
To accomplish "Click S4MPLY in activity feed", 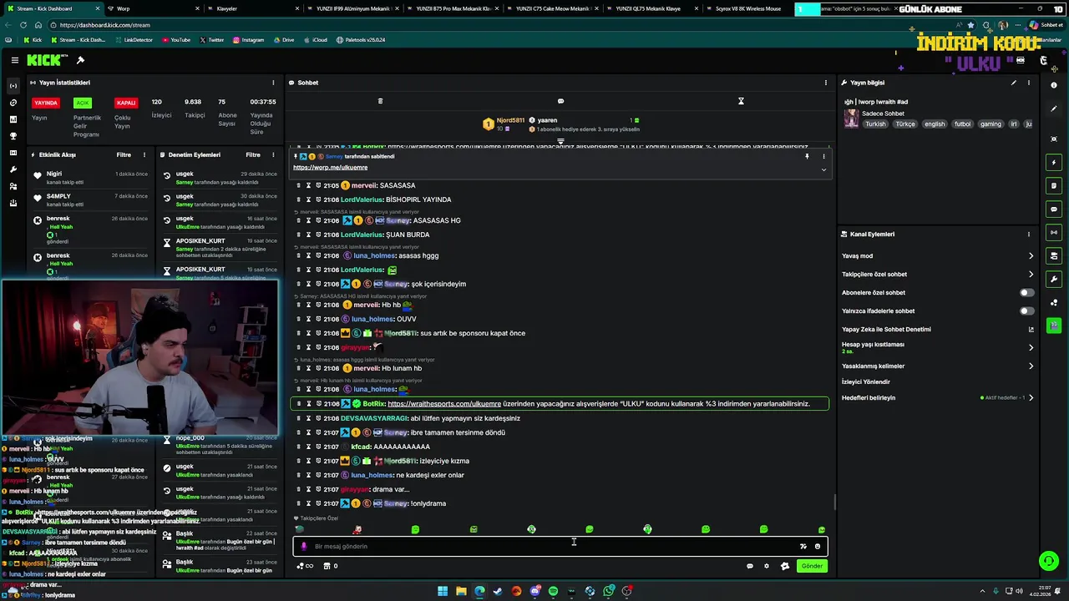I will [58, 196].
